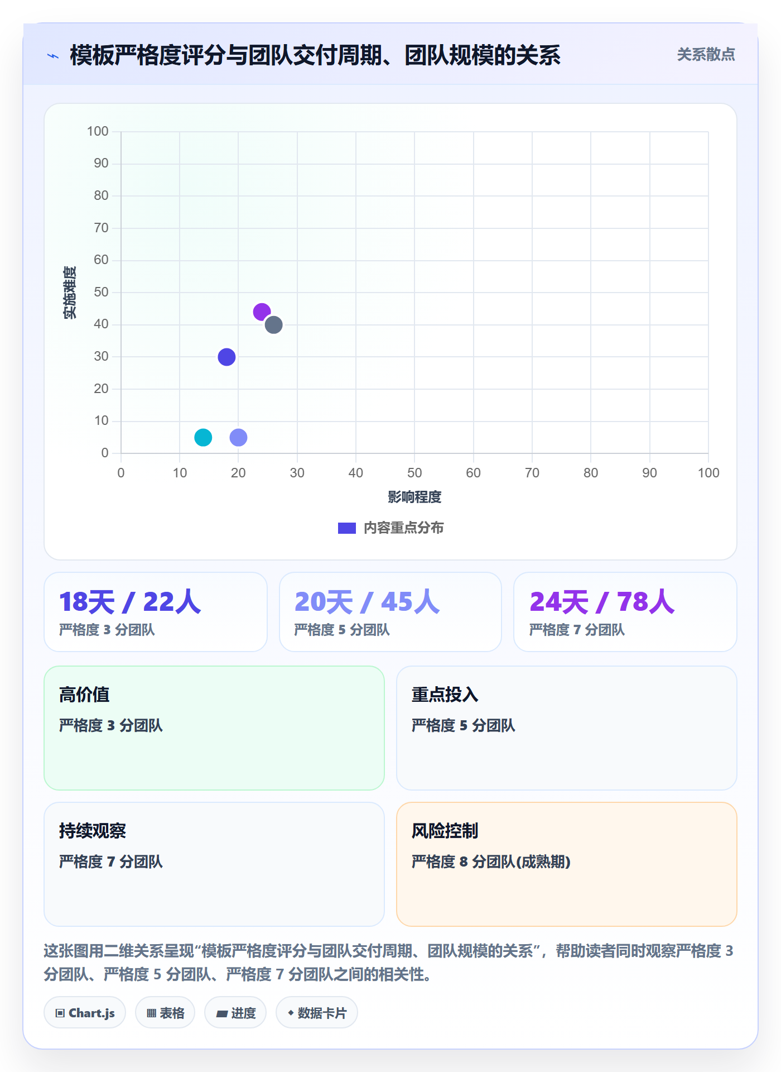Viewport: 781px width, 1072px height.
Task: Open the 20天 / 45人 stat card
Action: (x=390, y=612)
